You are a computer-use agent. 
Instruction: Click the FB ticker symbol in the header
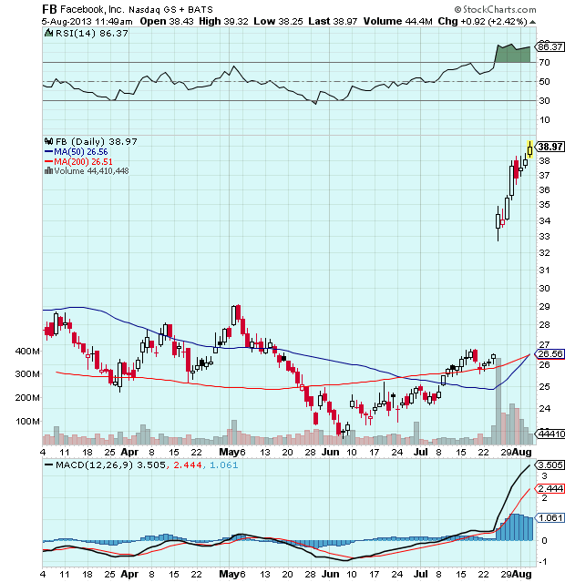49,9
